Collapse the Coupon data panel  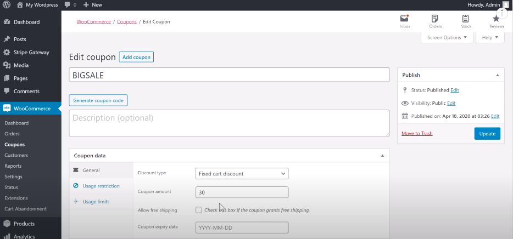click(382, 156)
